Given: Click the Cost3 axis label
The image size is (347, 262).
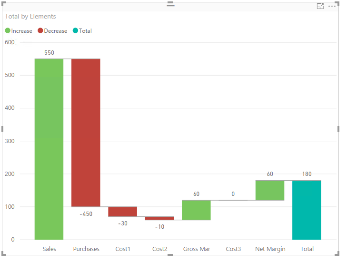Looking at the screenshot, I should click(233, 249).
